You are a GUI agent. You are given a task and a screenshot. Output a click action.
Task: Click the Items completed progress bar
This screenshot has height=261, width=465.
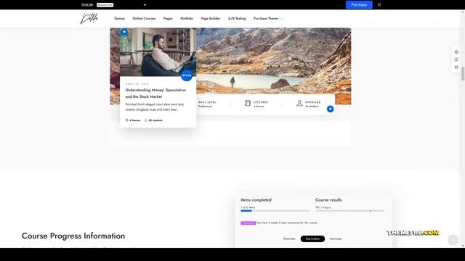point(275,211)
